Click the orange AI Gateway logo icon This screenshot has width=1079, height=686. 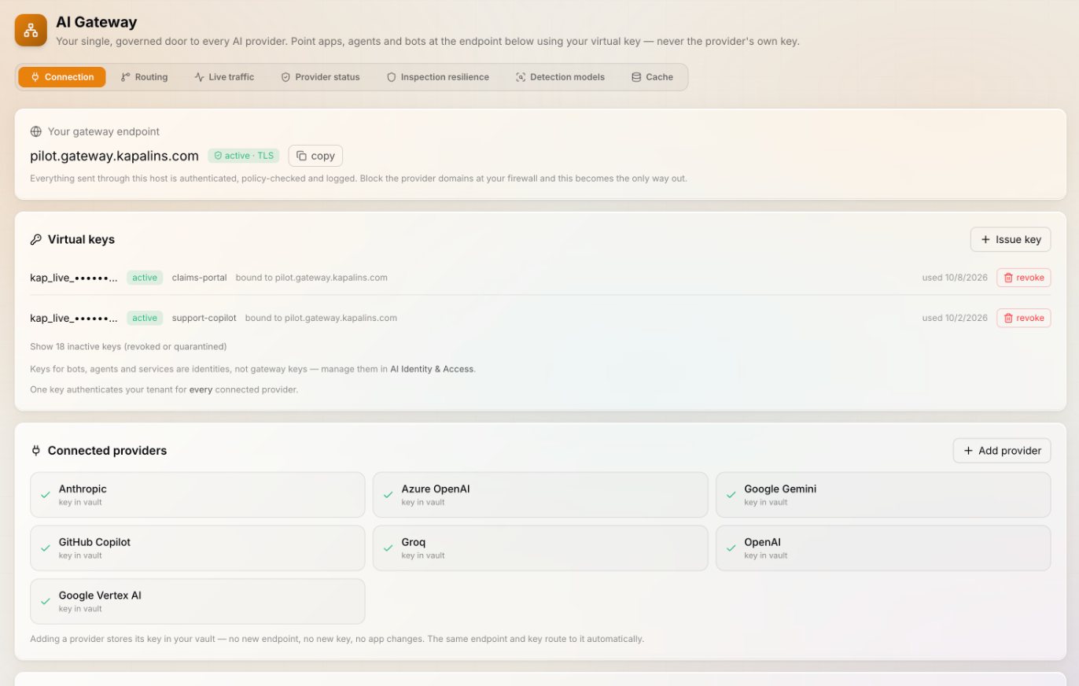click(31, 30)
